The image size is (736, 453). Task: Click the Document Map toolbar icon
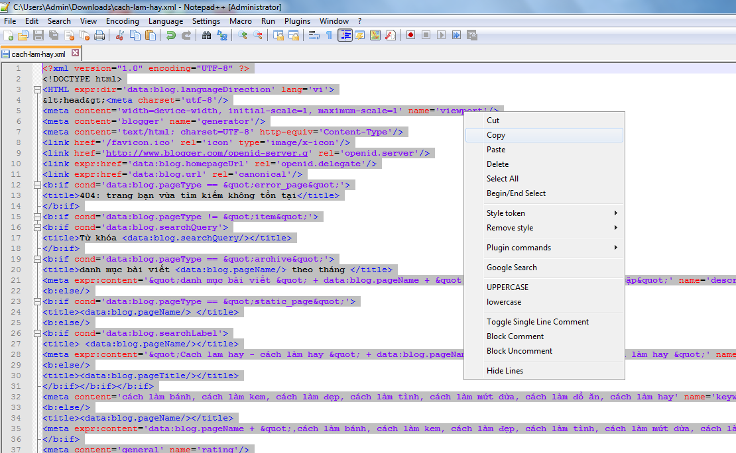pos(375,35)
